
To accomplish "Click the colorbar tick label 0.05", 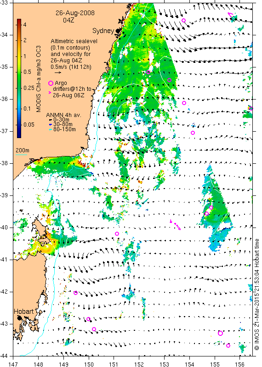I will point(28,124).
